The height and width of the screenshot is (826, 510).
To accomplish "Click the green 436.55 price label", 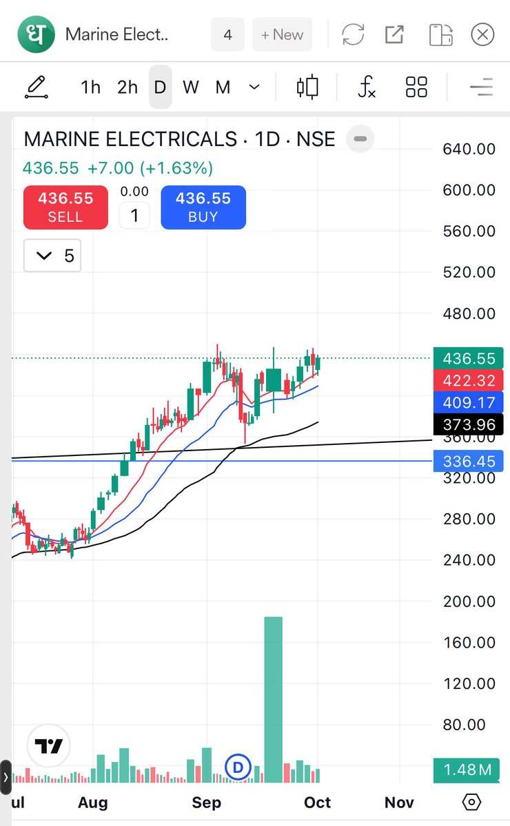I will (469, 358).
